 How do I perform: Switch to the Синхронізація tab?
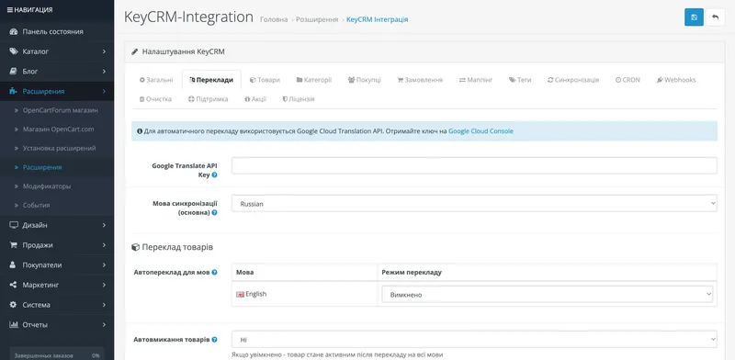[x=573, y=80]
